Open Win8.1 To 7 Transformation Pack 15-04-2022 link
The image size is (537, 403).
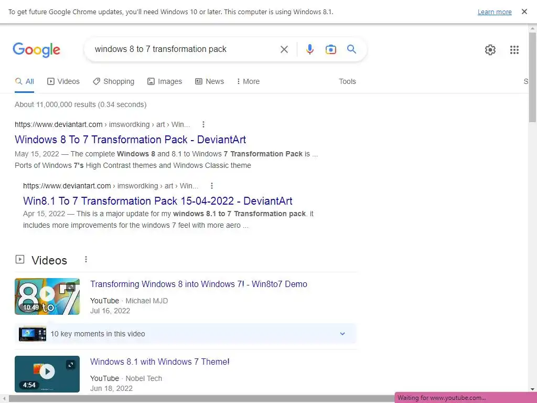[157, 201]
